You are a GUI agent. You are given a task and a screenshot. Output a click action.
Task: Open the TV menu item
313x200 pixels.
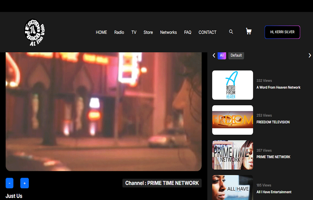[134, 32]
